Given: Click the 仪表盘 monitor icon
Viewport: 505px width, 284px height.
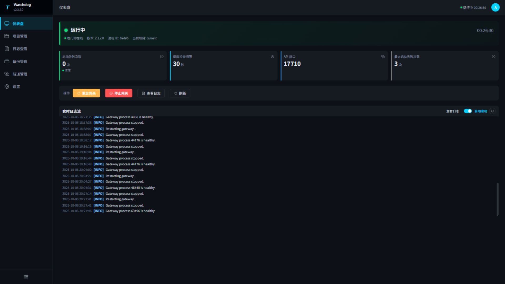Looking at the screenshot, I should click(x=7, y=23).
